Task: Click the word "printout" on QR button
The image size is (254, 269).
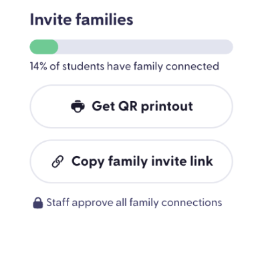Action: tap(167, 106)
